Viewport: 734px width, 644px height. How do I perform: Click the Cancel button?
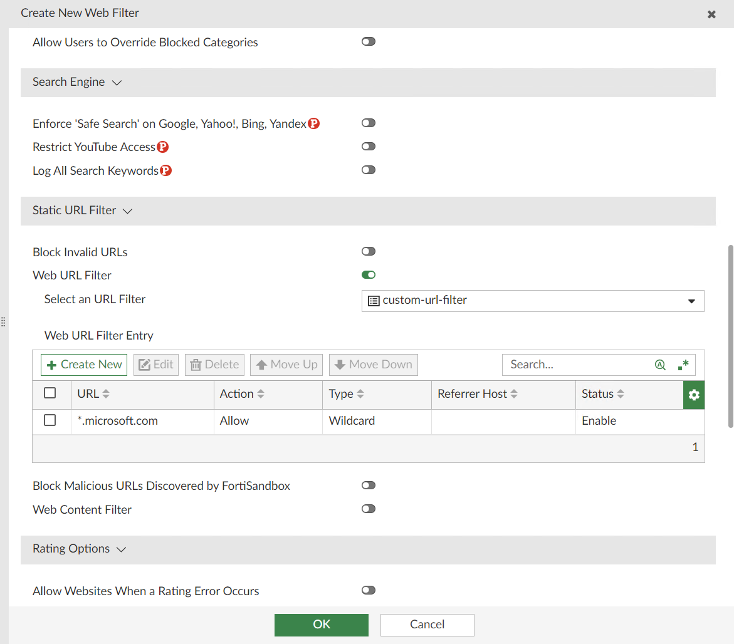pyautogui.click(x=427, y=625)
